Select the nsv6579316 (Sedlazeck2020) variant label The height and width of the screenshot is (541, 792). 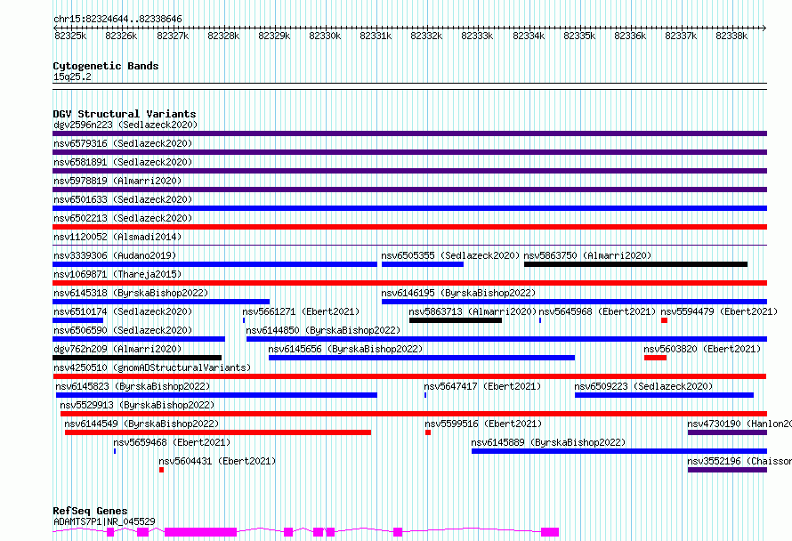[123, 143]
